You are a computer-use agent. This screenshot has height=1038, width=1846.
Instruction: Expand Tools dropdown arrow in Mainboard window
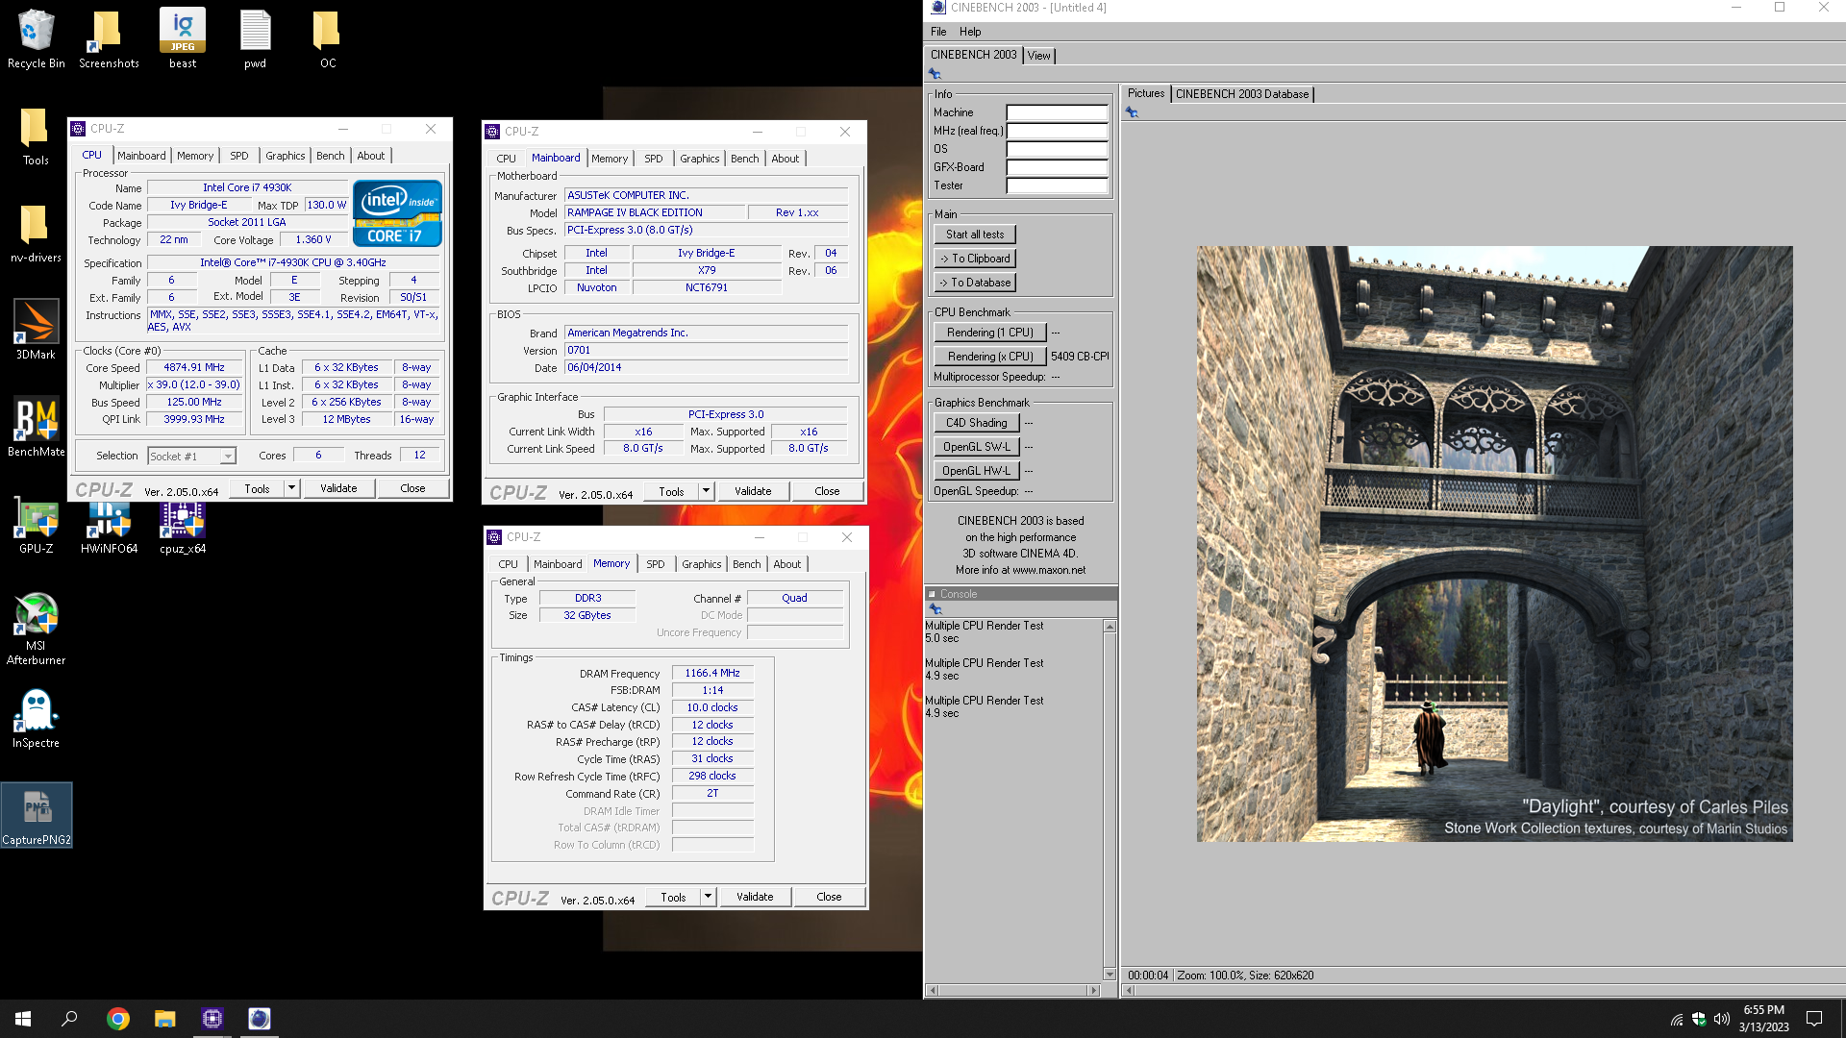click(x=706, y=491)
